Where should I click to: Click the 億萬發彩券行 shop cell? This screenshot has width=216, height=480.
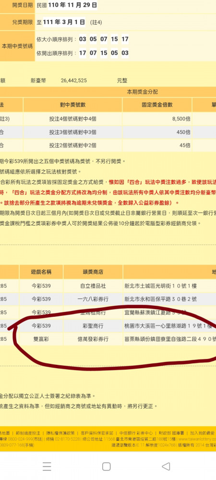pyautogui.click(x=93, y=339)
